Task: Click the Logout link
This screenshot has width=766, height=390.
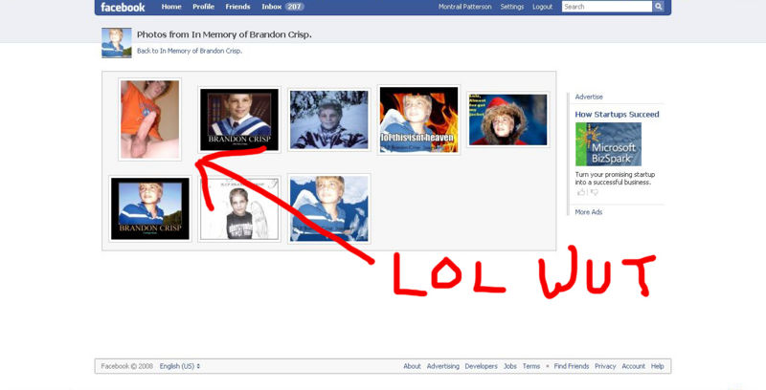Action: coord(543,7)
